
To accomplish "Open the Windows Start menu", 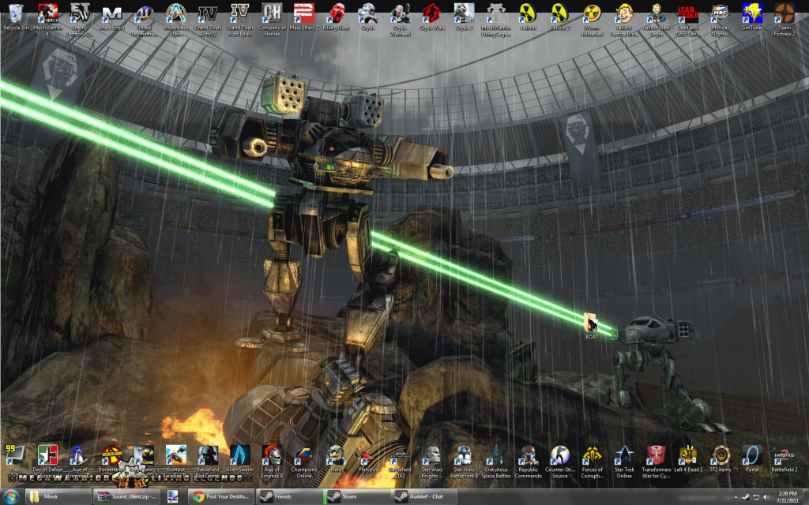I will tap(11, 496).
